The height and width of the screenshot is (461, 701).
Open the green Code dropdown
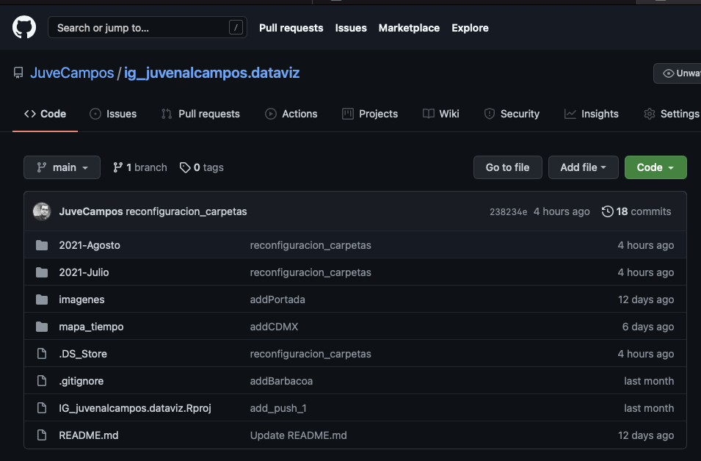point(655,167)
